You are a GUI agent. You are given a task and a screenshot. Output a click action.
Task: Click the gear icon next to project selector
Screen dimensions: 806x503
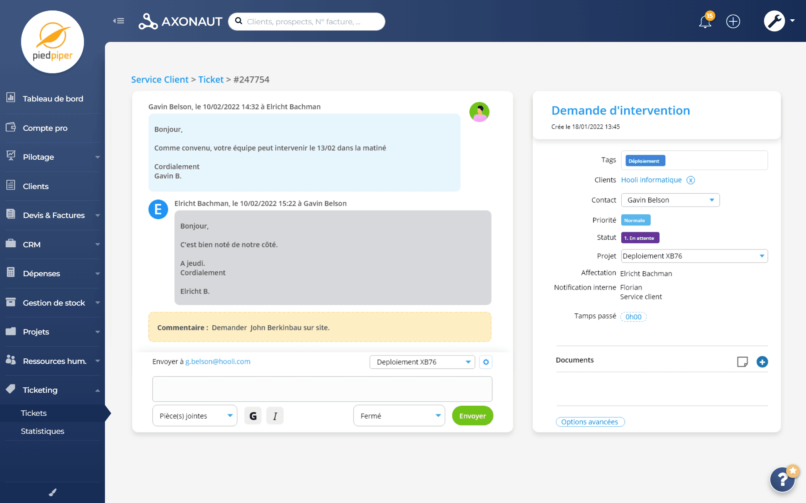tap(486, 362)
